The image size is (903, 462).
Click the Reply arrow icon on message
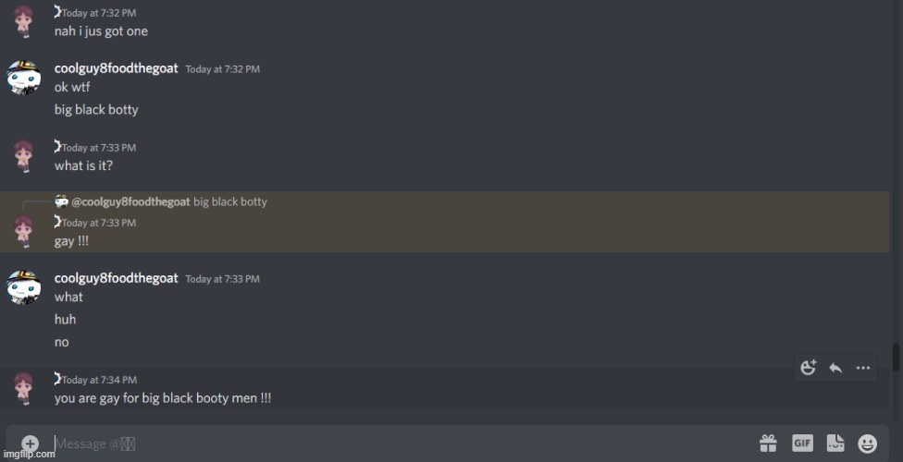point(835,368)
